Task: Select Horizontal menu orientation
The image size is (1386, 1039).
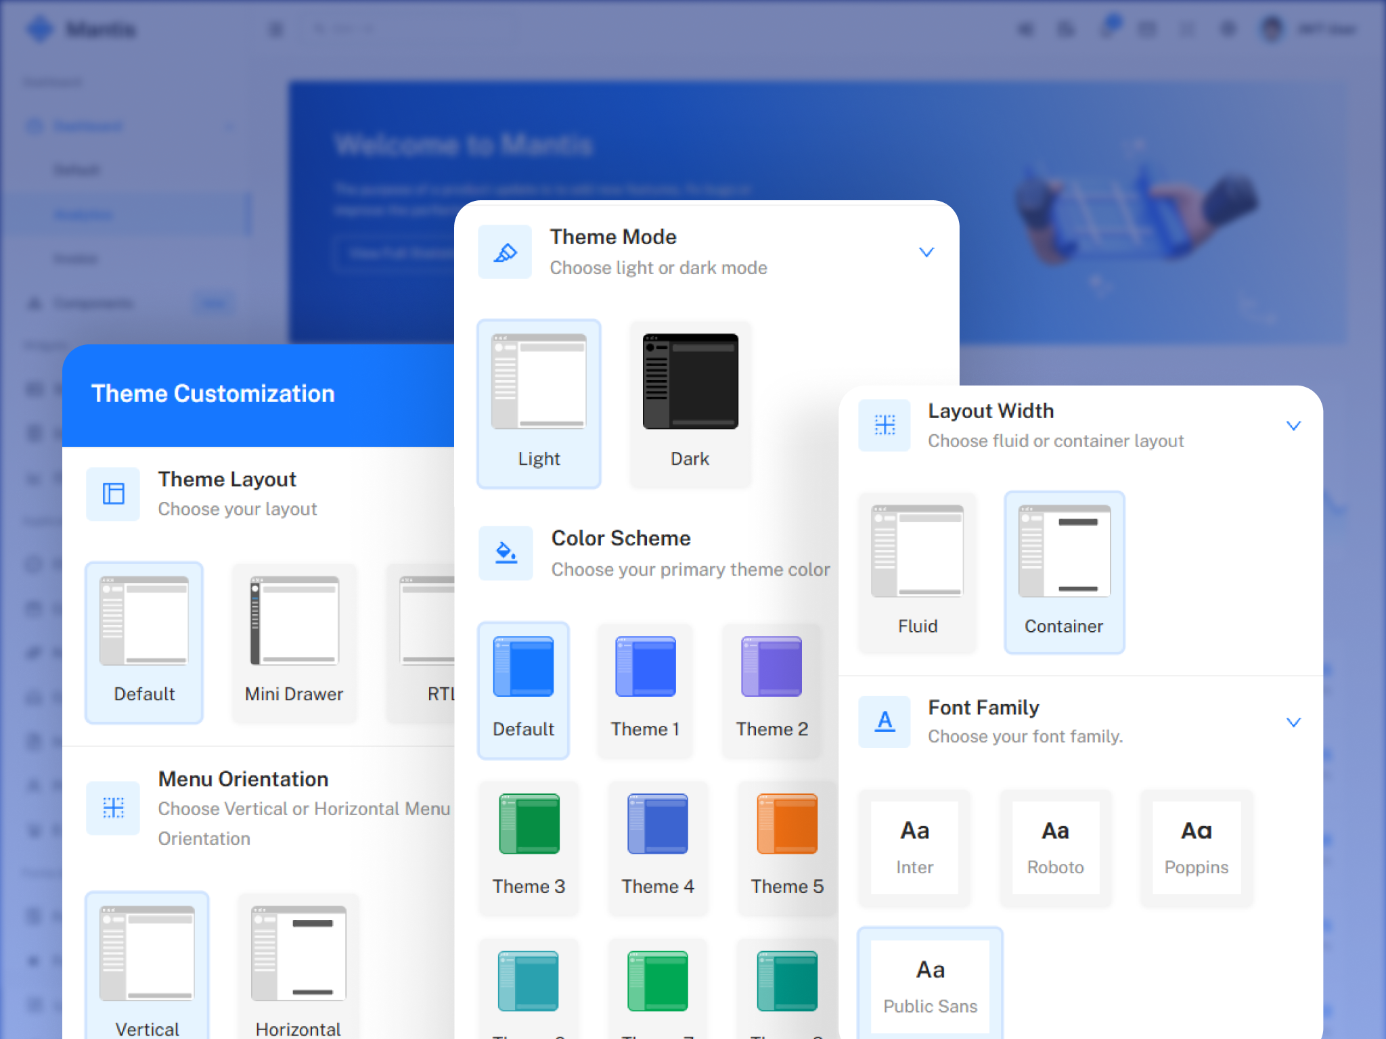Action: pos(298,954)
